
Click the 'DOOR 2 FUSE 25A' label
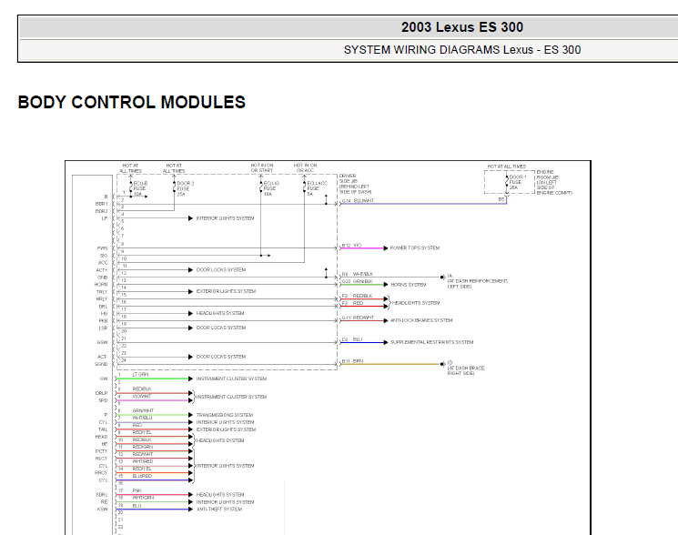point(185,189)
